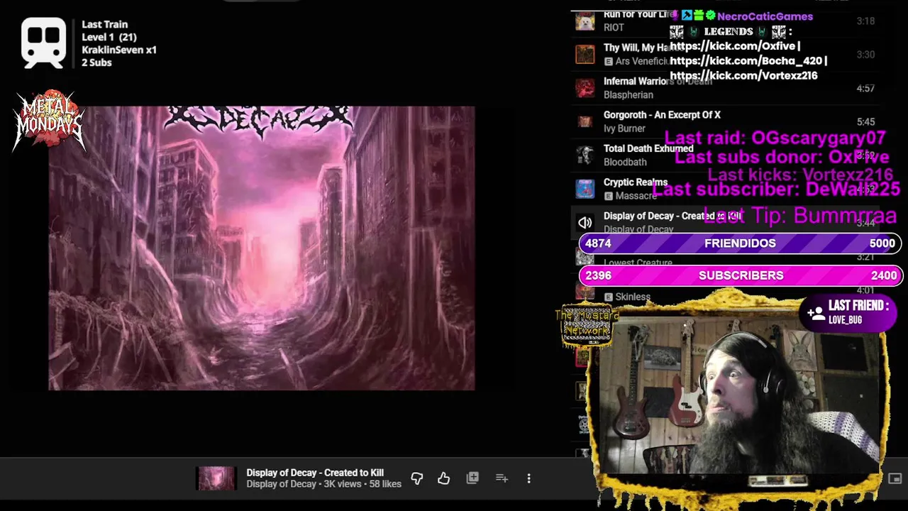
Task: Play Gorgoroth - An Excerpt Of X
Action: point(662,115)
